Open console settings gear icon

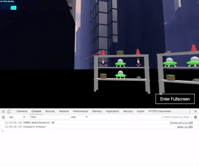pos(195,117)
